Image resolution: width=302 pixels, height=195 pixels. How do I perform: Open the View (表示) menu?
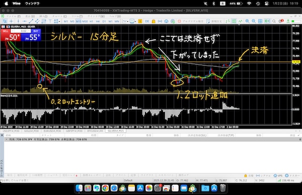[30, 17]
